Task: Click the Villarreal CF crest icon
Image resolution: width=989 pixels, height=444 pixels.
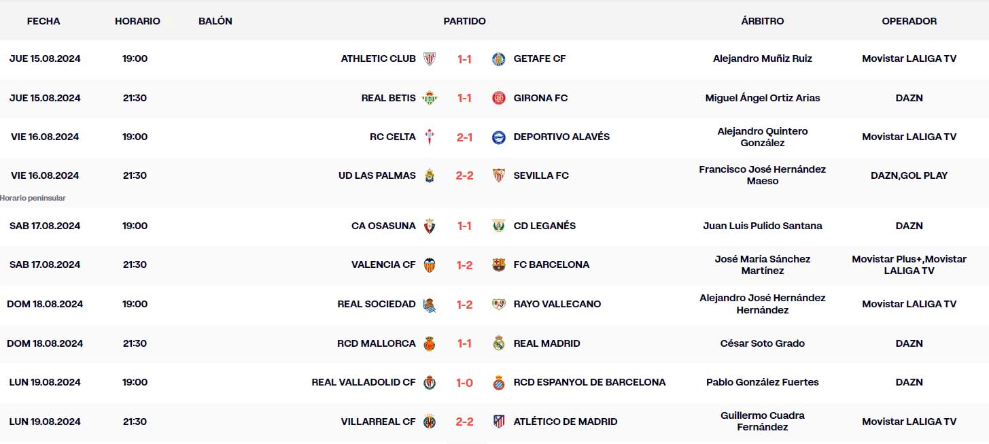Action: pos(430,422)
